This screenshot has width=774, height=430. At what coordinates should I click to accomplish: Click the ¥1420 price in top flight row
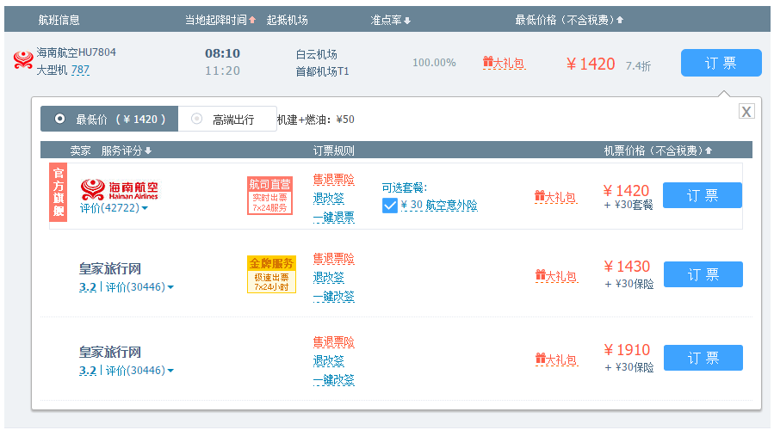coord(591,64)
